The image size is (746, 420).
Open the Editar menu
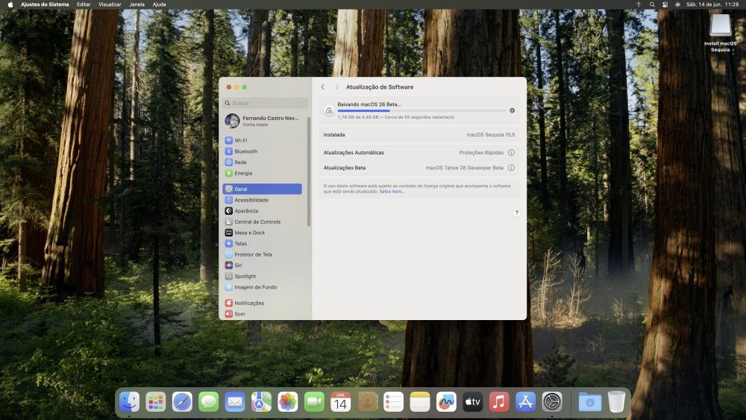[x=84, y=4]
